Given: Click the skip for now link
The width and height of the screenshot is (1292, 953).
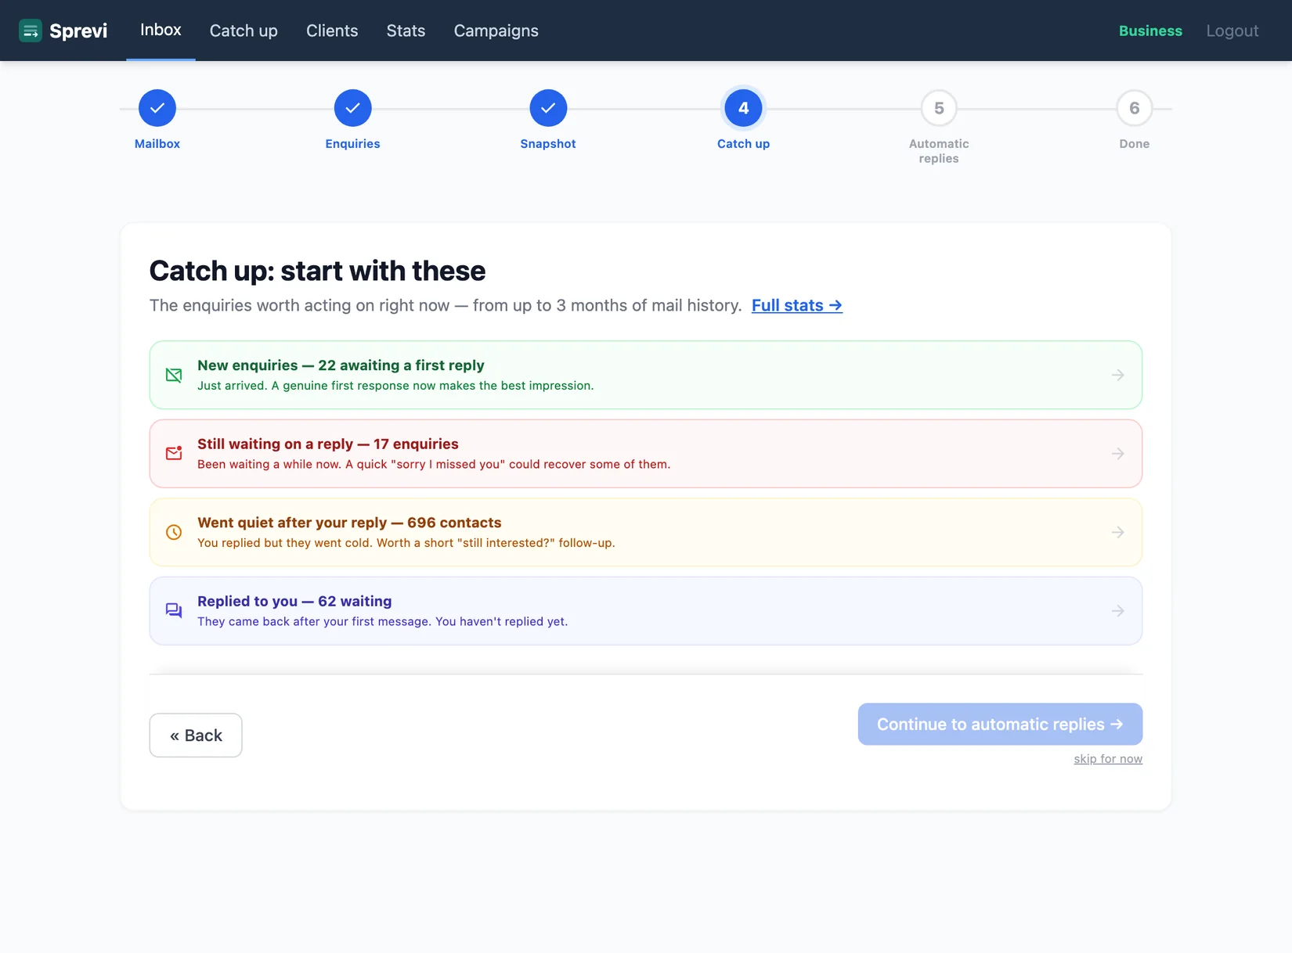Looking at the screenshot, I should tap(1108, 759).
